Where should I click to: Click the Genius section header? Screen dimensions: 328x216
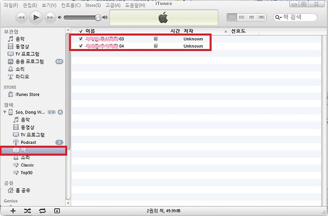[x=10, y=201]
